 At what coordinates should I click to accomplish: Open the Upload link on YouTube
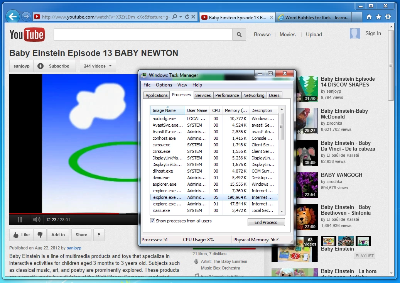(x=314, y=34)
